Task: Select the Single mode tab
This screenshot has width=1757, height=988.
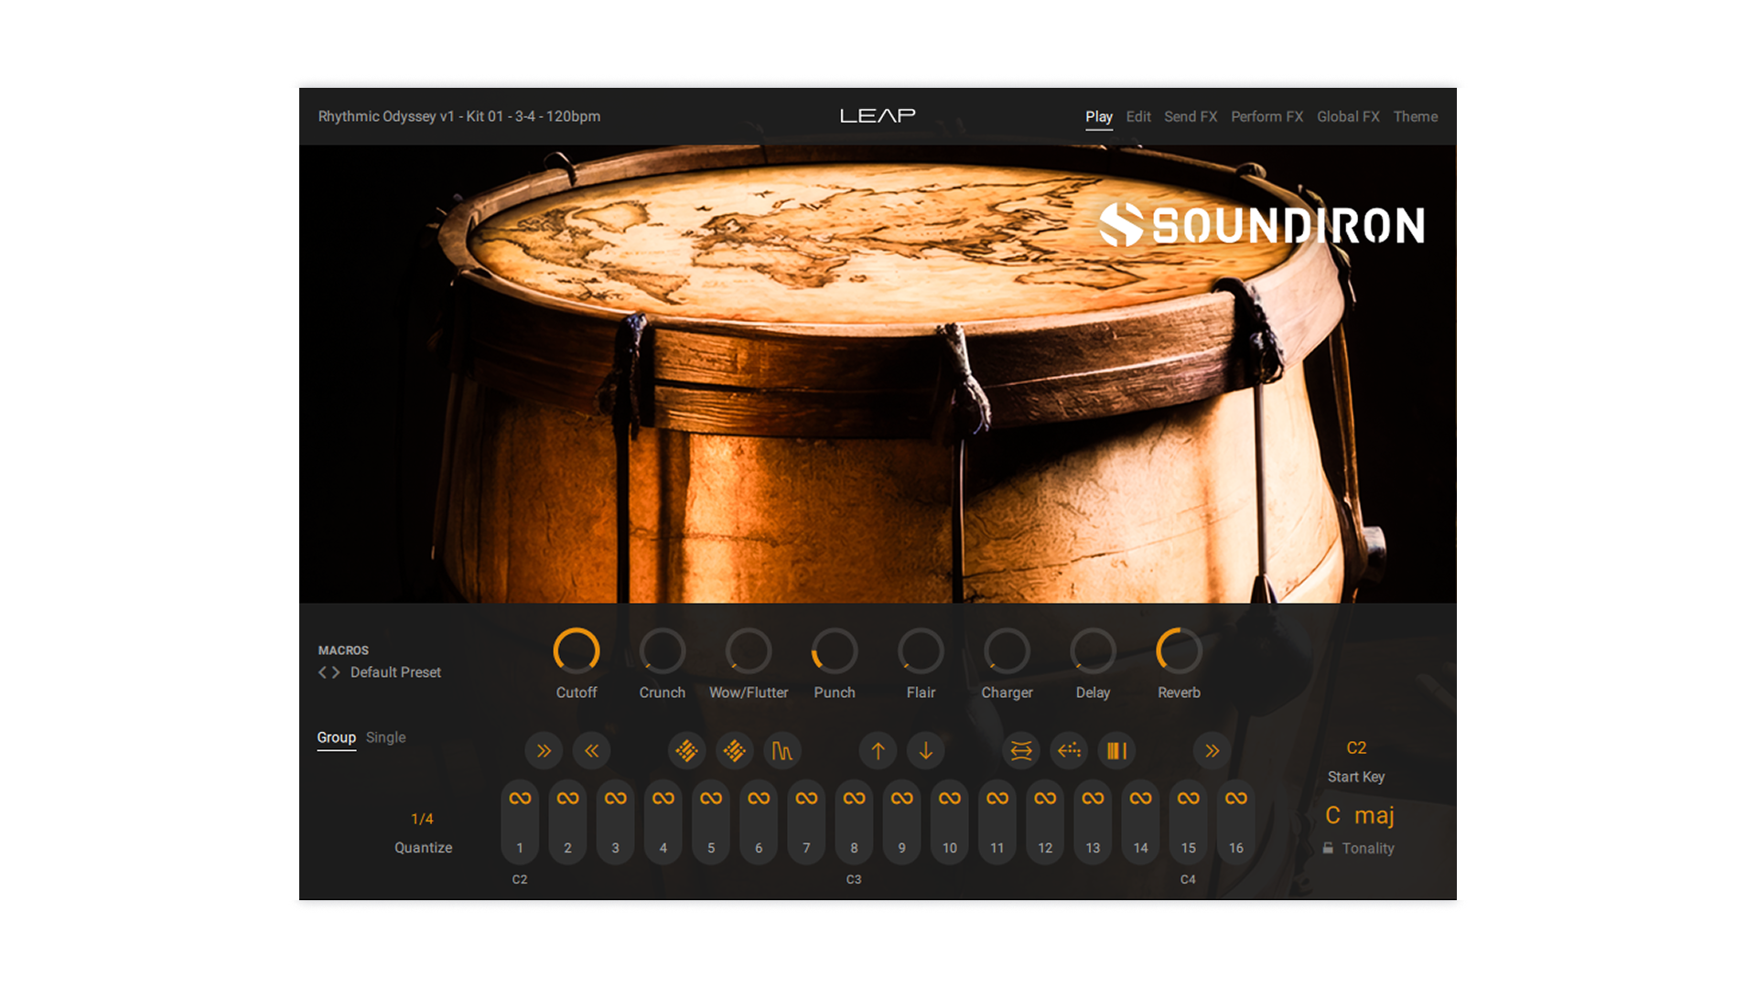Action: (x=385, y=737)
